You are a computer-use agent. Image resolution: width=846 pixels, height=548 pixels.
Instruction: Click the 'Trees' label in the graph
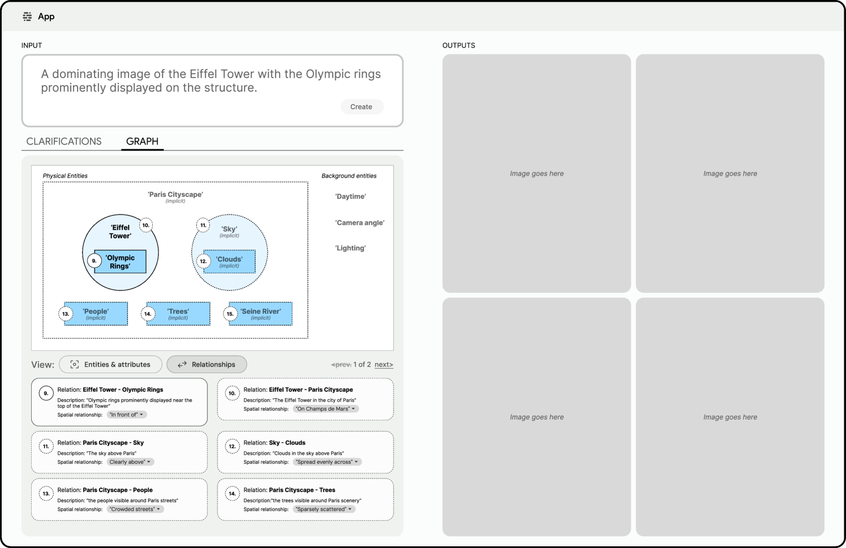click(x=178, y=312)
